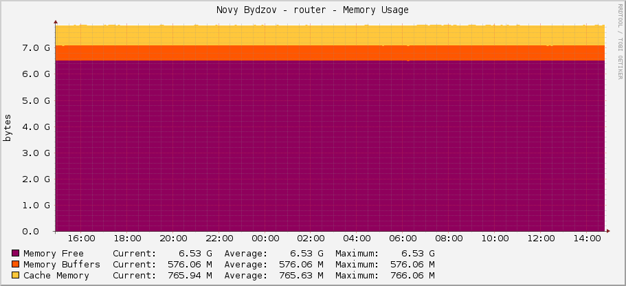Click the Cache Memory current value '765.94 M'
This screenshot has width=626, height=286.
(x=190, y=275)
